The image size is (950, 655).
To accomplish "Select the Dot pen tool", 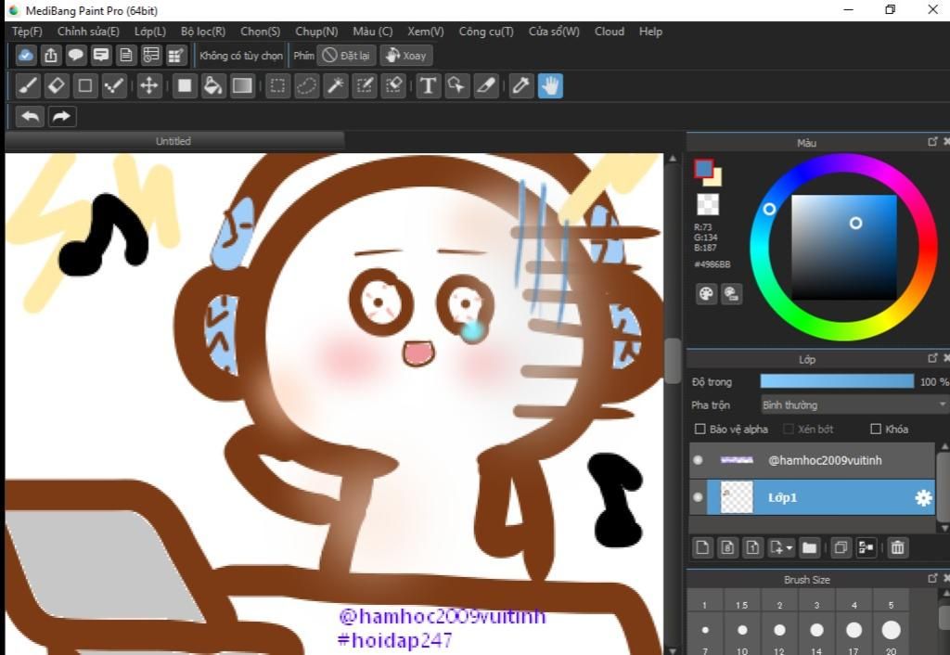I will click(114, 85).
